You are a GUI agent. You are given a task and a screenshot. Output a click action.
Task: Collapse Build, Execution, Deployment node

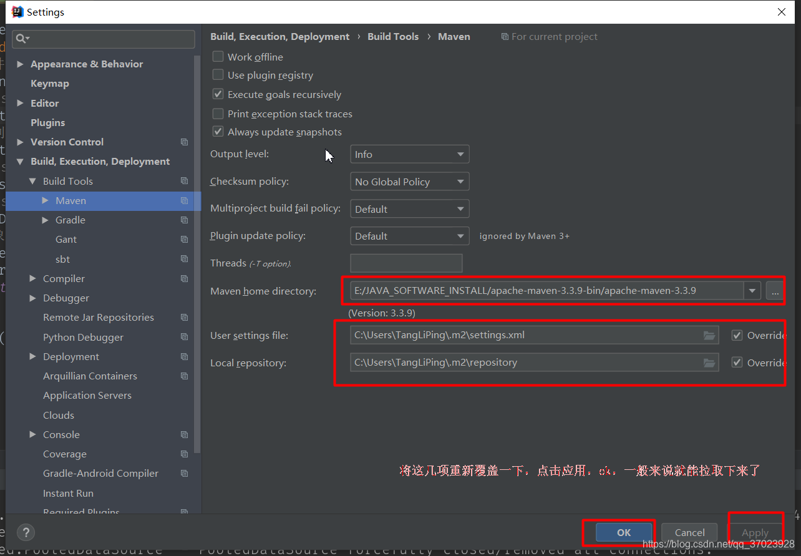(x=20, y=162)
